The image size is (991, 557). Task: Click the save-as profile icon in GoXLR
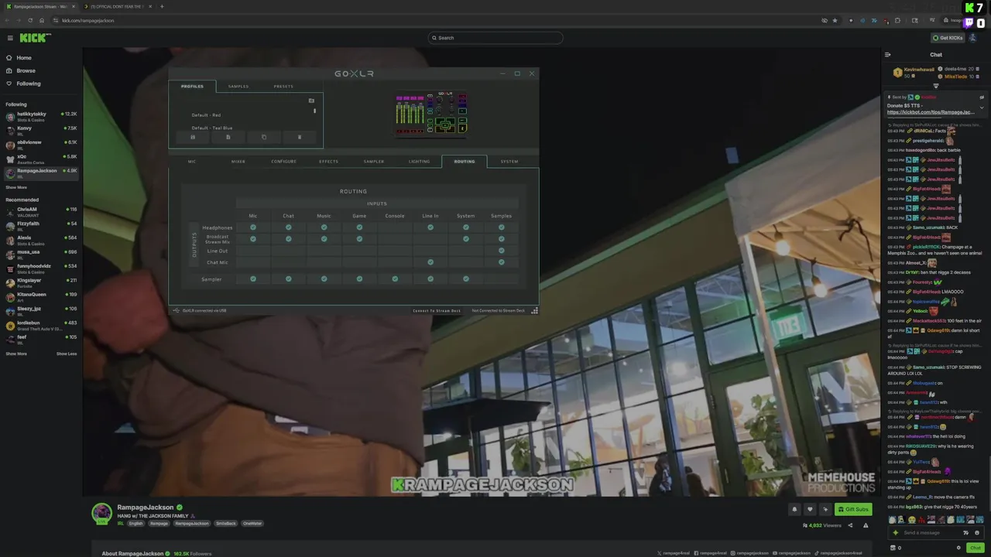(x=228, y=137)
